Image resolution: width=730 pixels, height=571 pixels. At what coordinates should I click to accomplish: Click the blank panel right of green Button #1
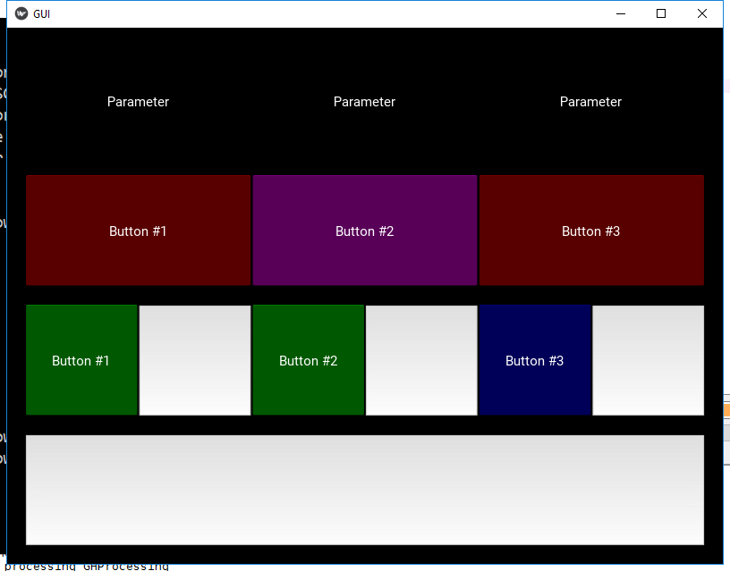point(194,360)
